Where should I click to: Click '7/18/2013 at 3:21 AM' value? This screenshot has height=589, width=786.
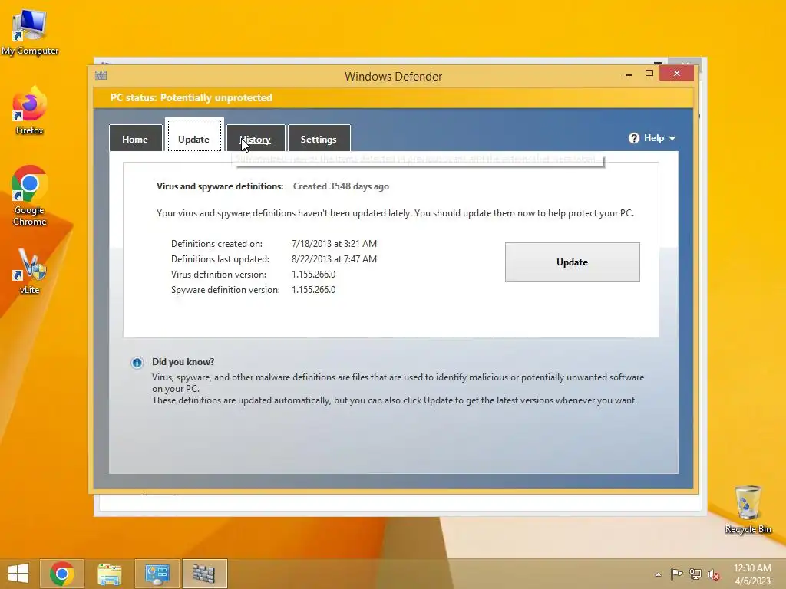pyautogui.click(x=335, y=244)
